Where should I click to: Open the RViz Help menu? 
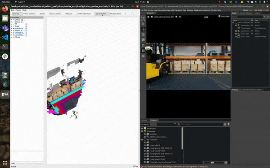pyautogui.click(x=24, y=10)
